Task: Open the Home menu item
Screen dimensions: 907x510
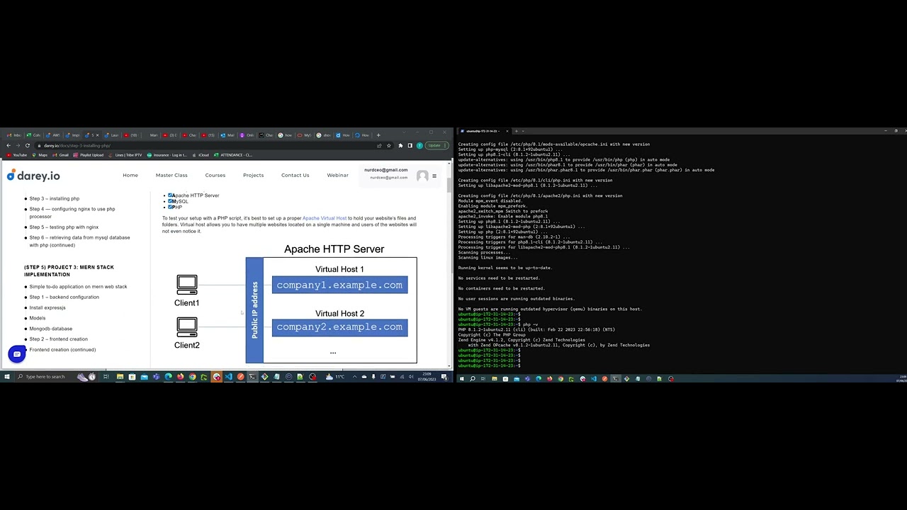Action: click(x=130, y=175)
